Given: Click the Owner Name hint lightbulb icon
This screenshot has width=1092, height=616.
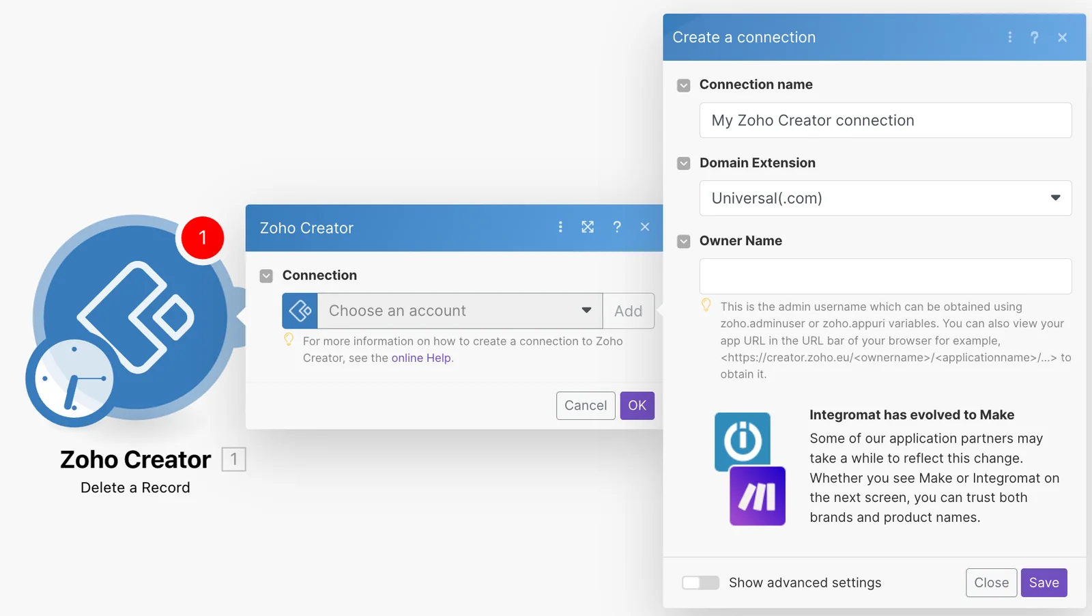Looking at the screenshot, I should click(x=706, y=305).
